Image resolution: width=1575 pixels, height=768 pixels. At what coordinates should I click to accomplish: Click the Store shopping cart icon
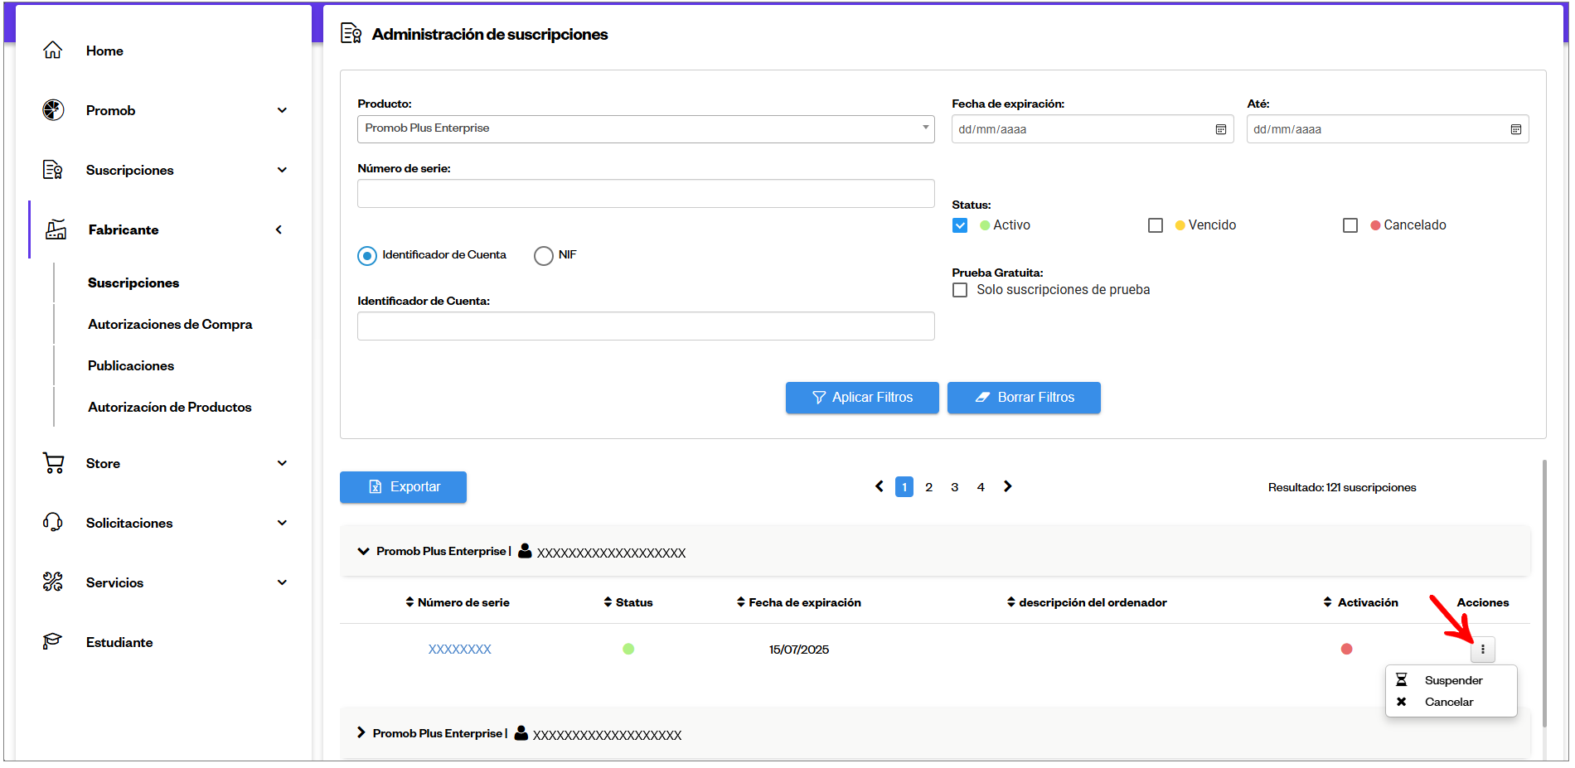53,463
